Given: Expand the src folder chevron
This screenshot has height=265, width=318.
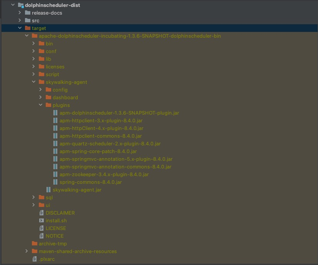Looking at the screenshot, I should tap(20, 20).
